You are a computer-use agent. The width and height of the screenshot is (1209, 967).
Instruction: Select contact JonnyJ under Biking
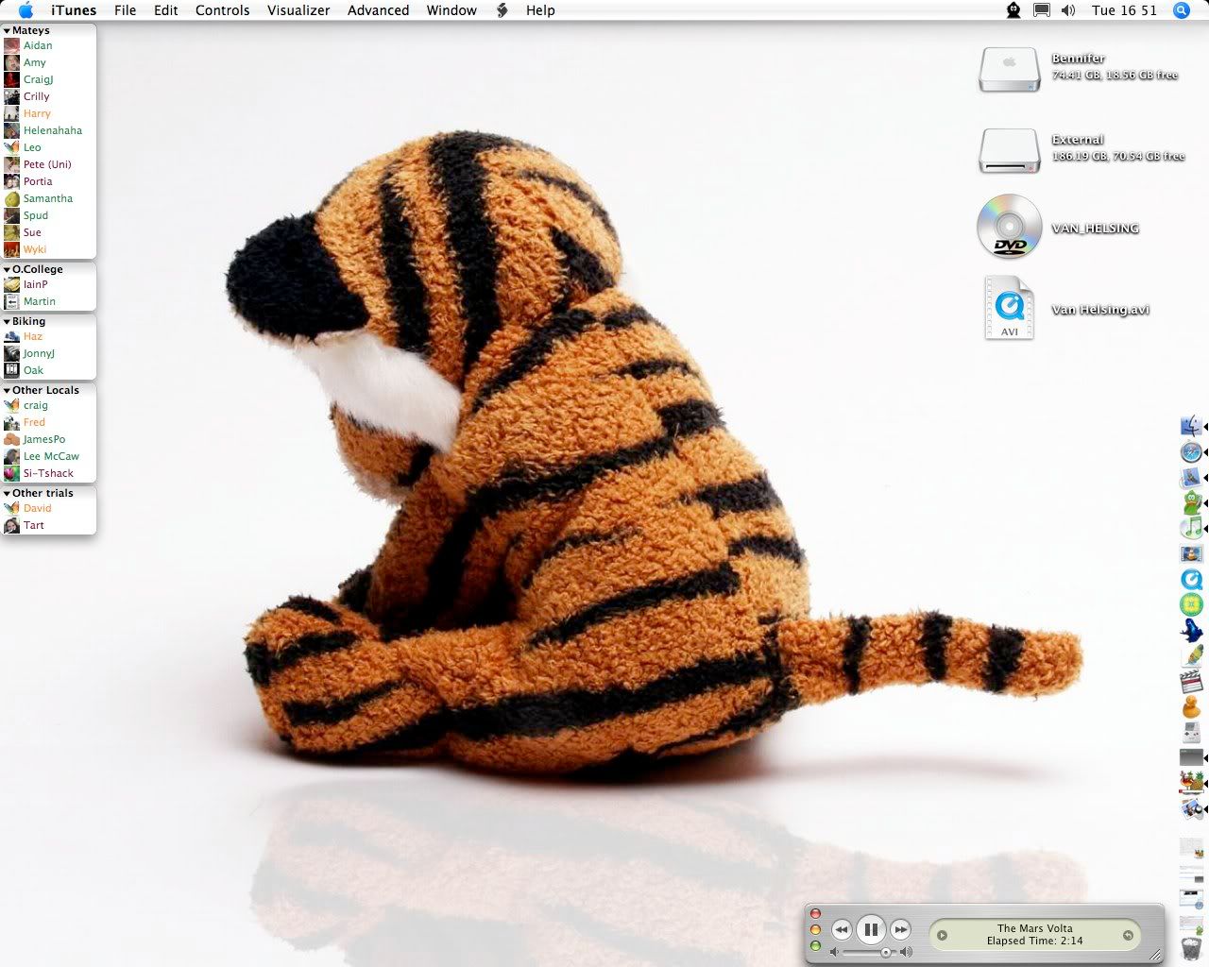click(x=48, y=353)
